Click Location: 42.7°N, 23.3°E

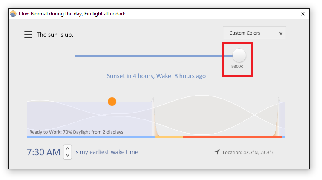(248, 152)
